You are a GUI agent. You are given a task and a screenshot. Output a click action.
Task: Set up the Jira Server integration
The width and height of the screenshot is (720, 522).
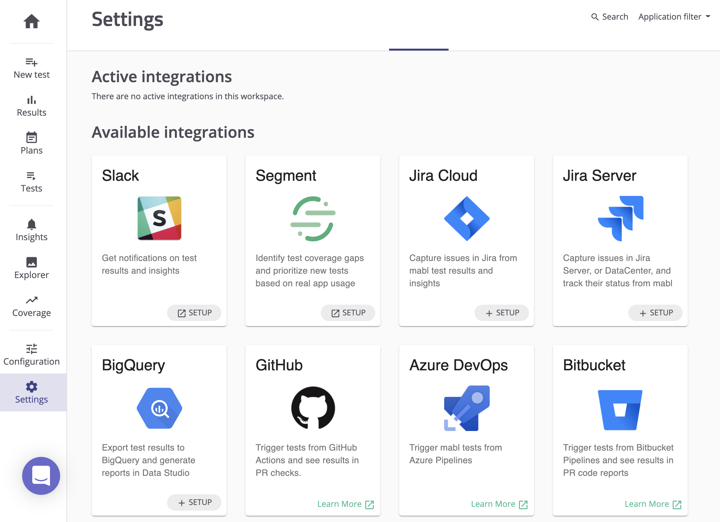click(655, 313)
